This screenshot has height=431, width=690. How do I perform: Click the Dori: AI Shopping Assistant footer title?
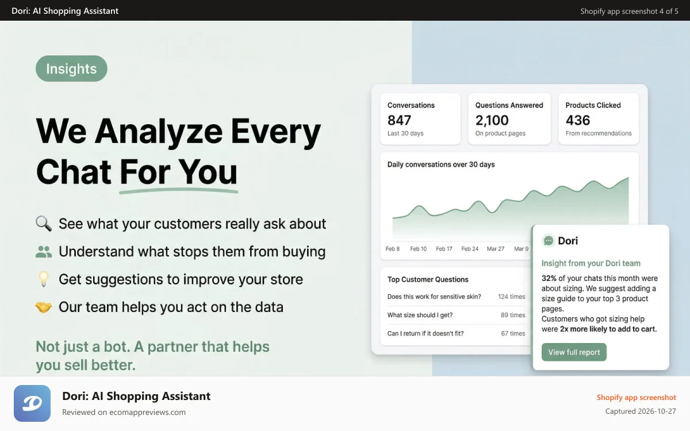pyautogui.click(x=136, y=396)
